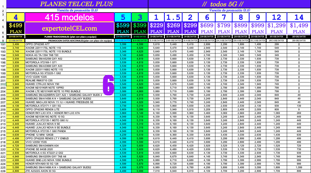The width and height of the screenshot is (311, 173).
Task: Select "SAMSUNG SM-A525M GXY A52" model cell
Action: pyautogui.click(x=69, y=59)
